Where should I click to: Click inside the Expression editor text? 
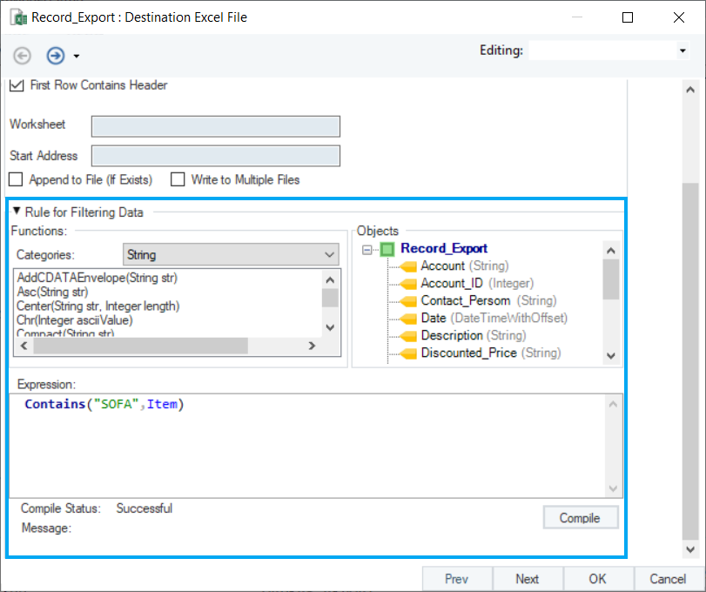(104, 404)
